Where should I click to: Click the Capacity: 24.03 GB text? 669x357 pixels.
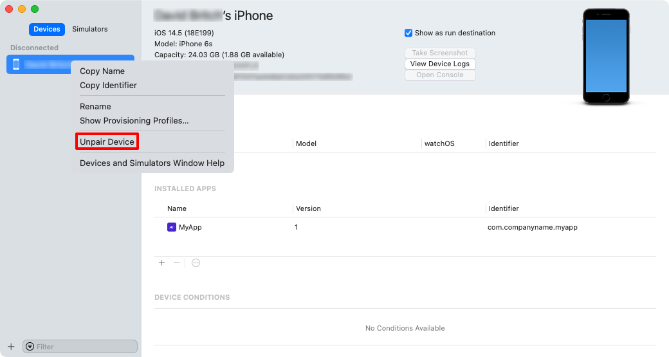coord(219,55)
